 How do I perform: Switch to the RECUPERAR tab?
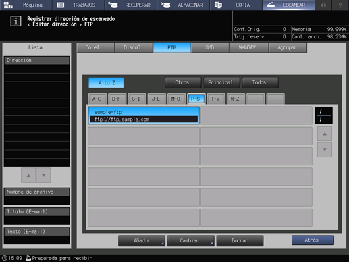pos(131,5)
